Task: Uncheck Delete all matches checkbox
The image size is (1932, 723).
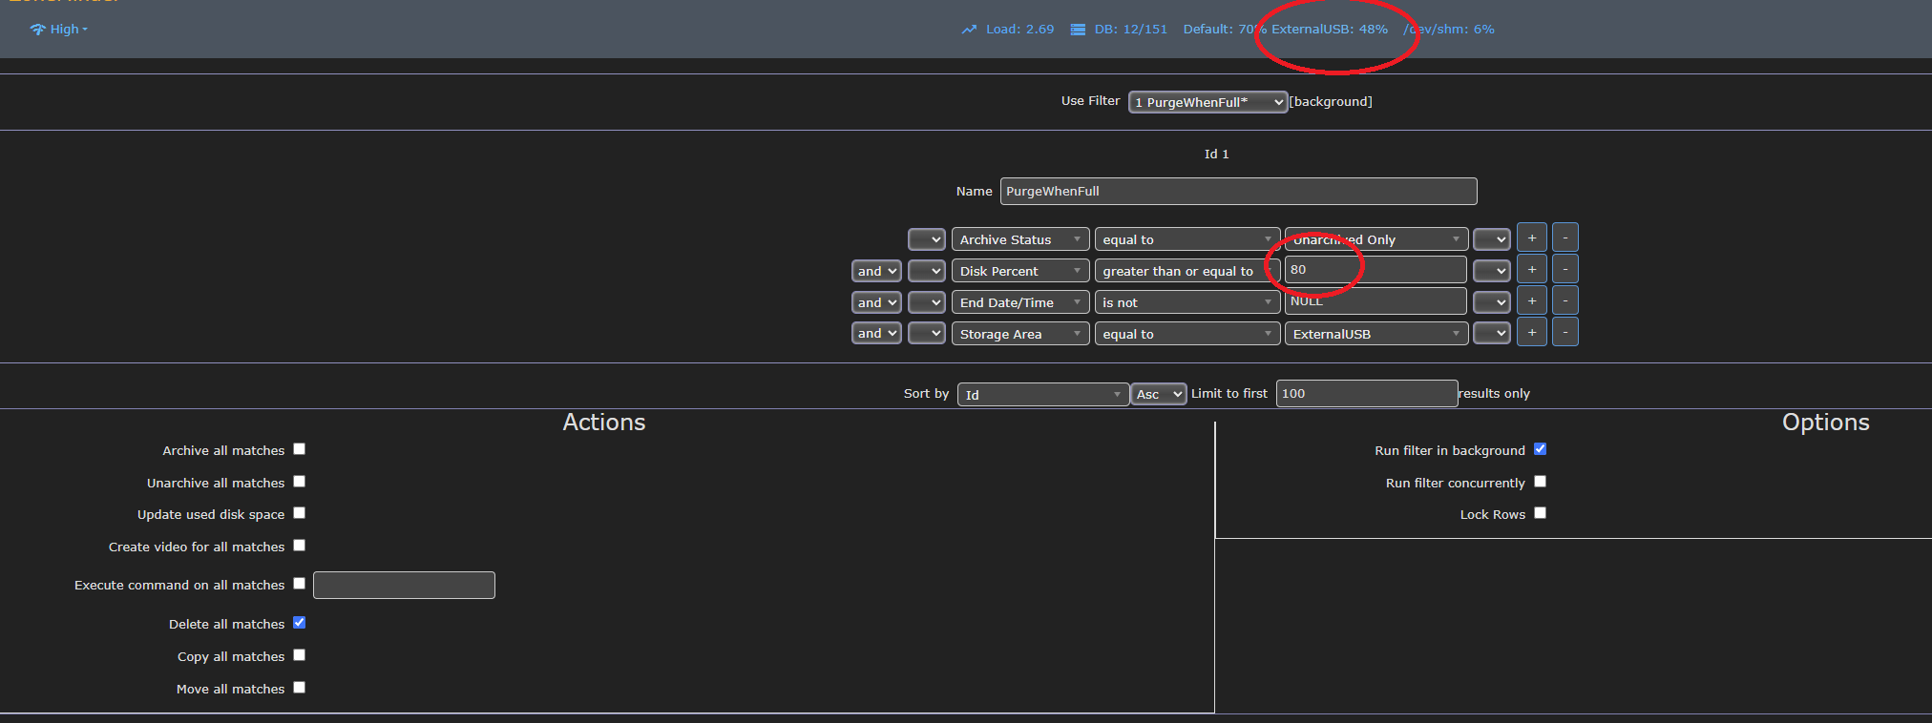Action: click(299, 623)
